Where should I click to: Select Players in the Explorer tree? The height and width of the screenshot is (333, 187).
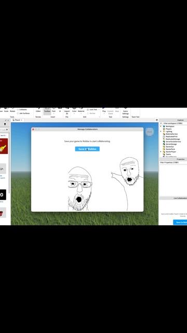pos(169,129)
